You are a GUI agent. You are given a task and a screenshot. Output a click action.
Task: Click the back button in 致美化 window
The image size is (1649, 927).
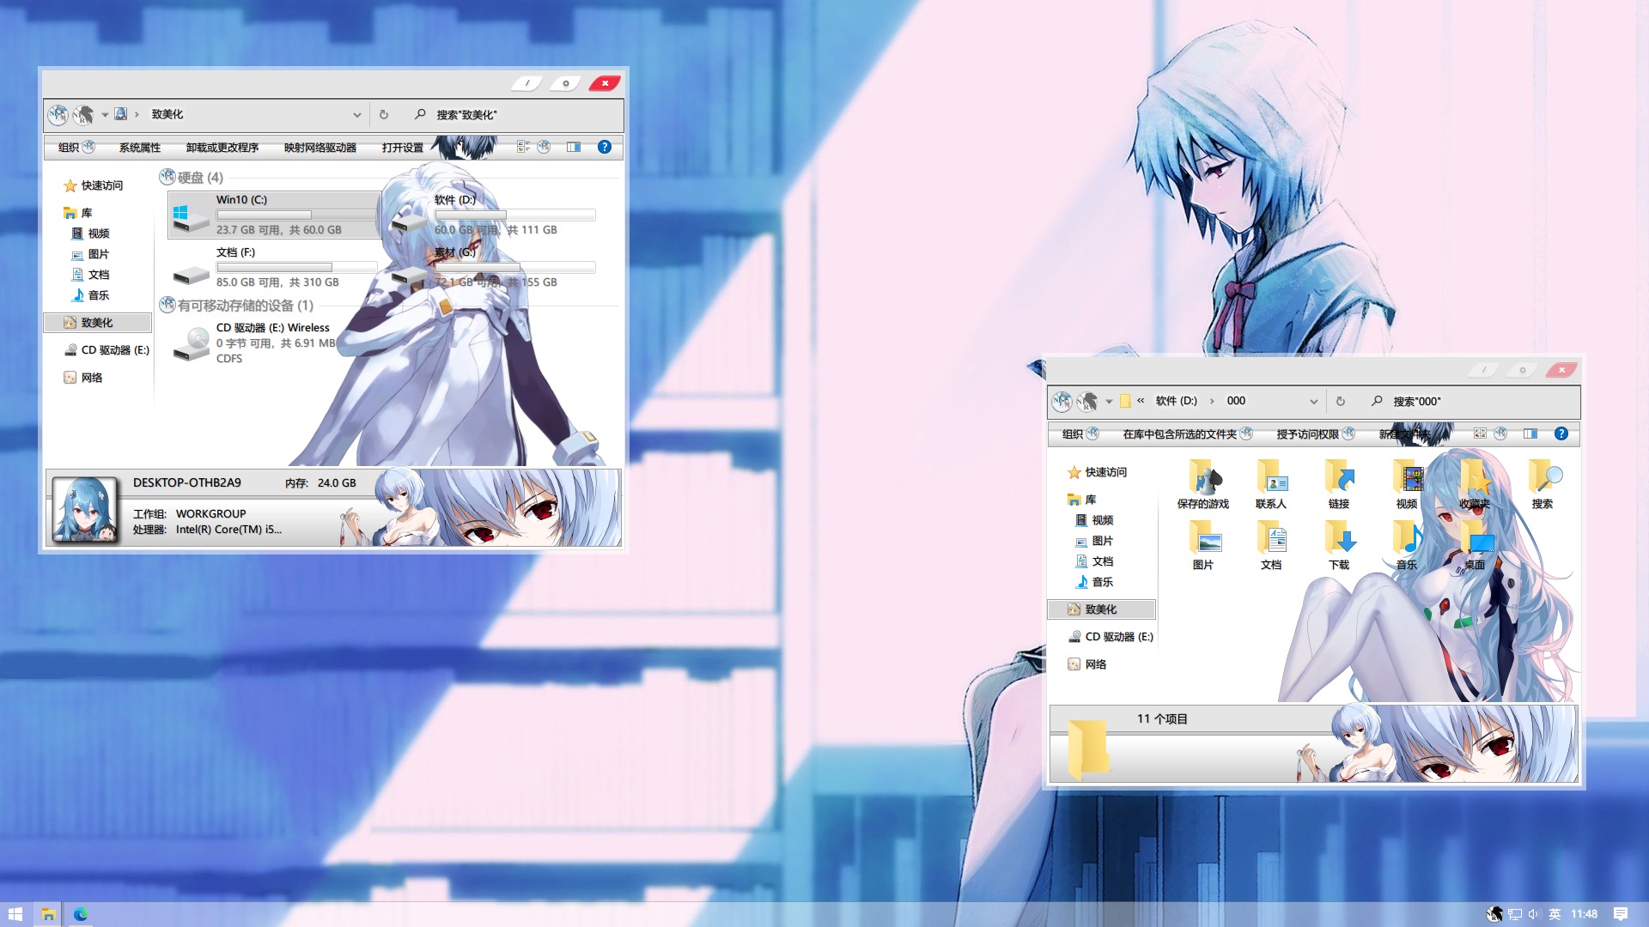click(58, 114)
